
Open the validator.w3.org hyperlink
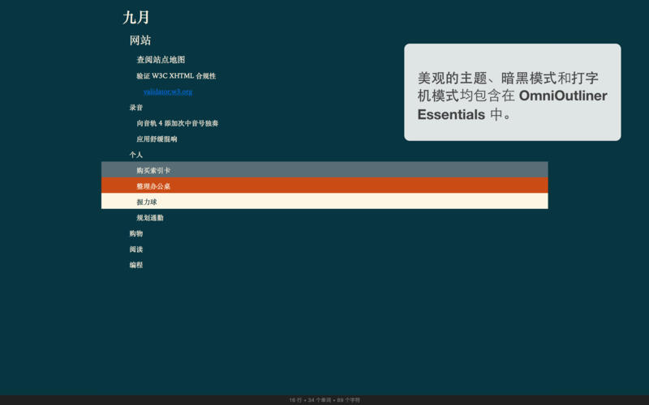point(168,92)
